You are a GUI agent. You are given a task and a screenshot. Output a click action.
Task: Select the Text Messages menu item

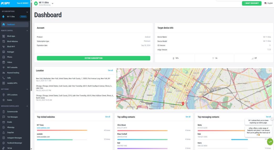(13, 117)
